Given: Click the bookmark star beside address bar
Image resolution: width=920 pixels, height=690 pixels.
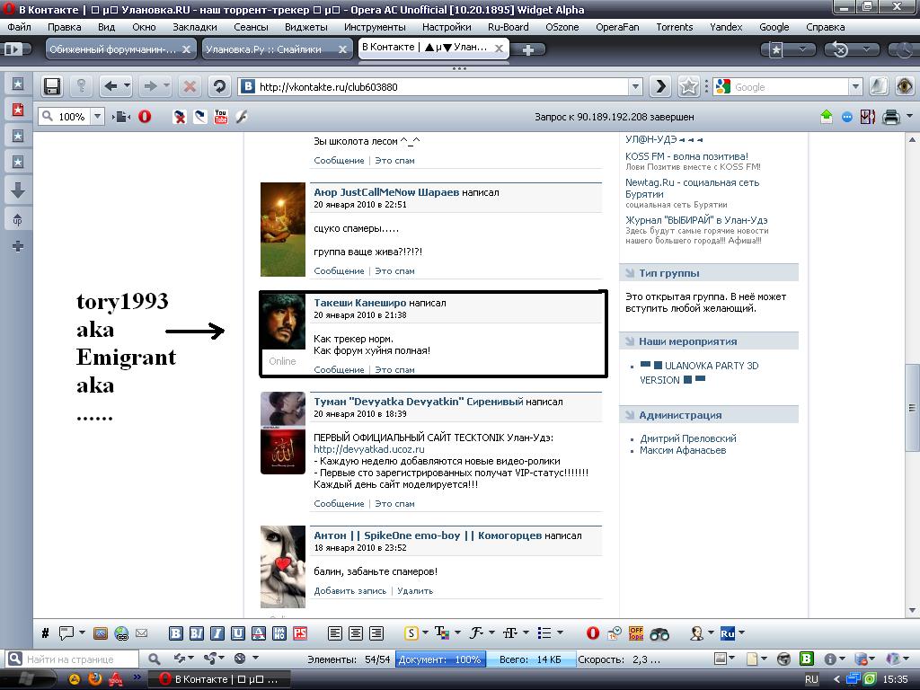Looking at the screenshot, I should coord(688,86).
